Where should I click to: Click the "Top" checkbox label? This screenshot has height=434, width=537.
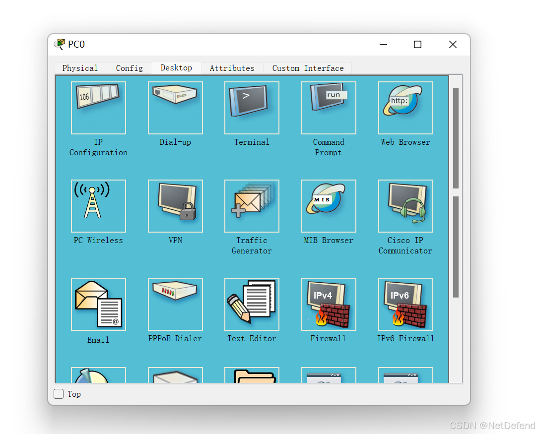(x=74, y=394)
